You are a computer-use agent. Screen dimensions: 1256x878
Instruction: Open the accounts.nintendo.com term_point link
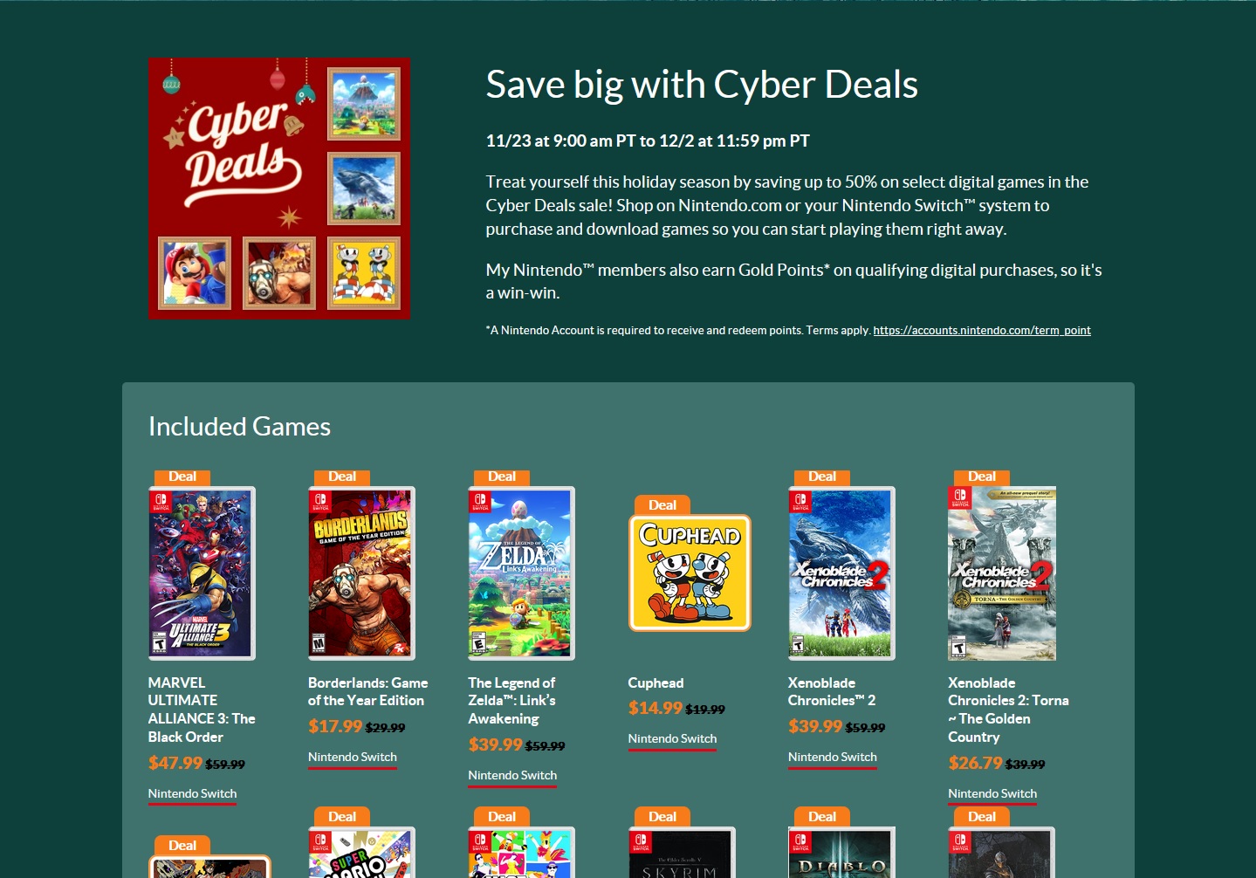pos(982,330)
